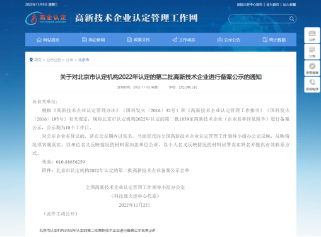Viewport: 321px width, 237px height.
Task: Click the 加入收藏 link
Action: [x=289, y=4]
